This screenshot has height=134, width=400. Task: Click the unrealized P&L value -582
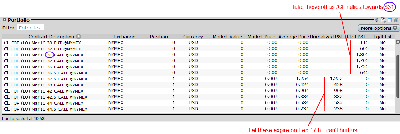[337, 103]
